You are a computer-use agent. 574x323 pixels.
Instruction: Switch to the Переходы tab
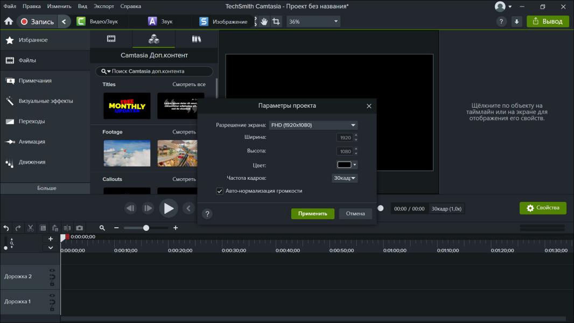(x=32, y=121)
